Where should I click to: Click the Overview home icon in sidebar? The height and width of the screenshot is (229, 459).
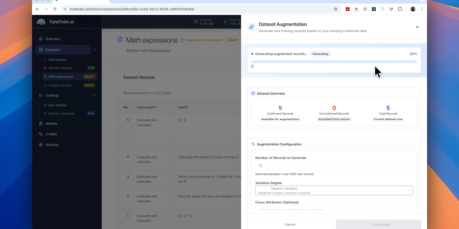pyautogui.click(x=41, y=39)
